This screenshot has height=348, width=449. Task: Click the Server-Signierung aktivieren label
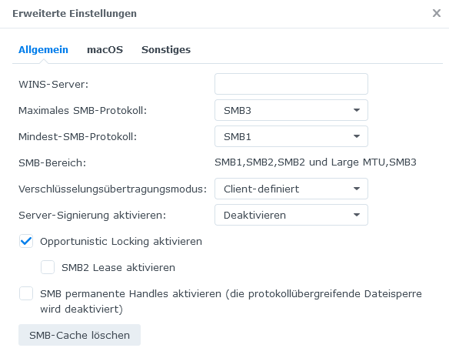(92, 216)
